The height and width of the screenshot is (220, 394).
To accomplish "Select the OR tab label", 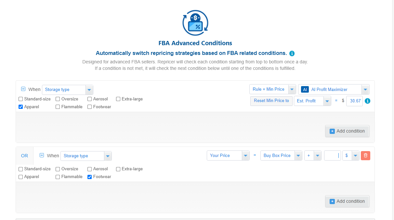I will [25, 156].
